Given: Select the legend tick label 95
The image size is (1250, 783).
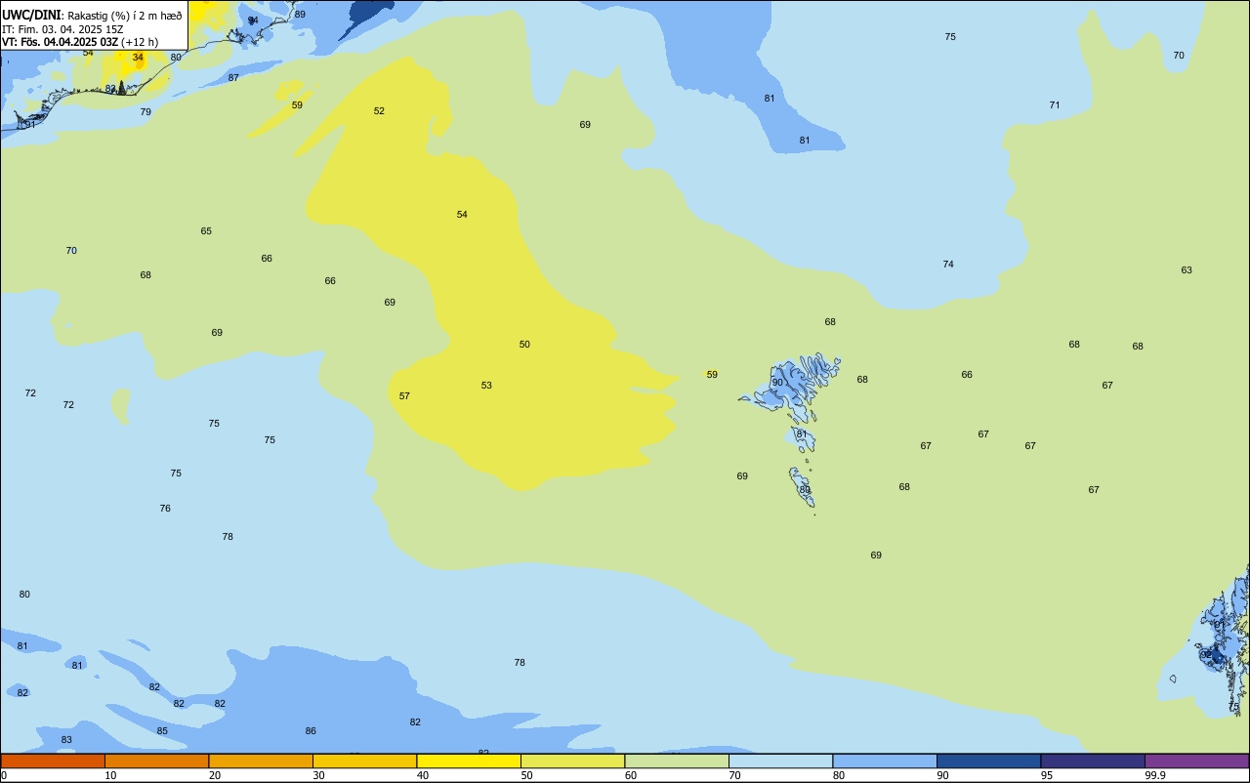Looking at the screenshot, I should (x=1047, y=775).
